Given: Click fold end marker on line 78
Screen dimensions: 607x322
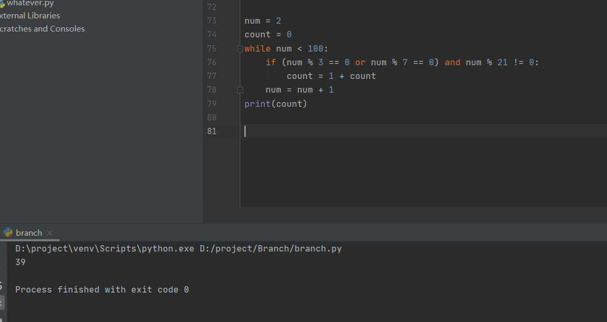Looking at the screenshot, I should pyautogui.click(x=240, y=89).
